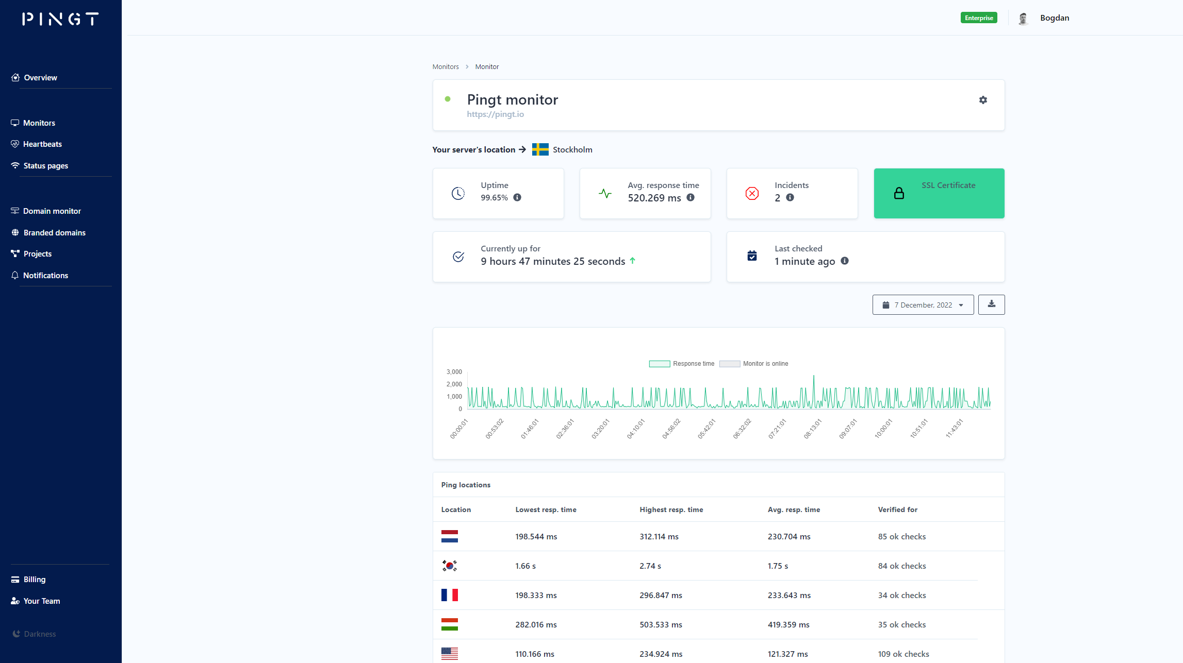Image resolution: width=1183 pixels, height=663 pixels.
Task: Open the Overview page in sidebar
Action: coord(34,77)
